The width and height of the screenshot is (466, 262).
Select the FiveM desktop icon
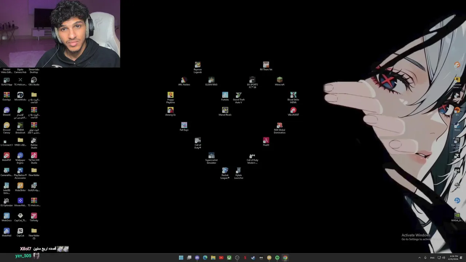[266, 142]
